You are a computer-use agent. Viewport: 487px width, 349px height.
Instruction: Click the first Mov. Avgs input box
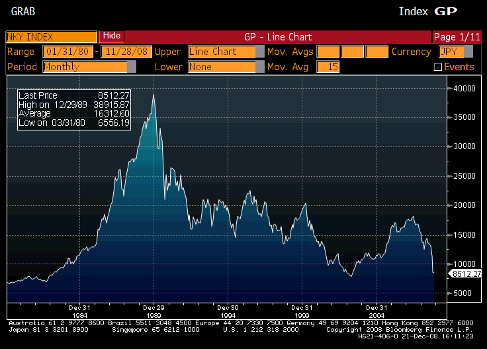click(328, 52)
